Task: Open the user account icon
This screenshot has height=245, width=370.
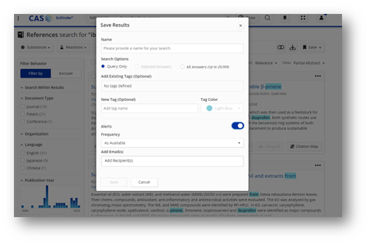Action: point(321,18)
